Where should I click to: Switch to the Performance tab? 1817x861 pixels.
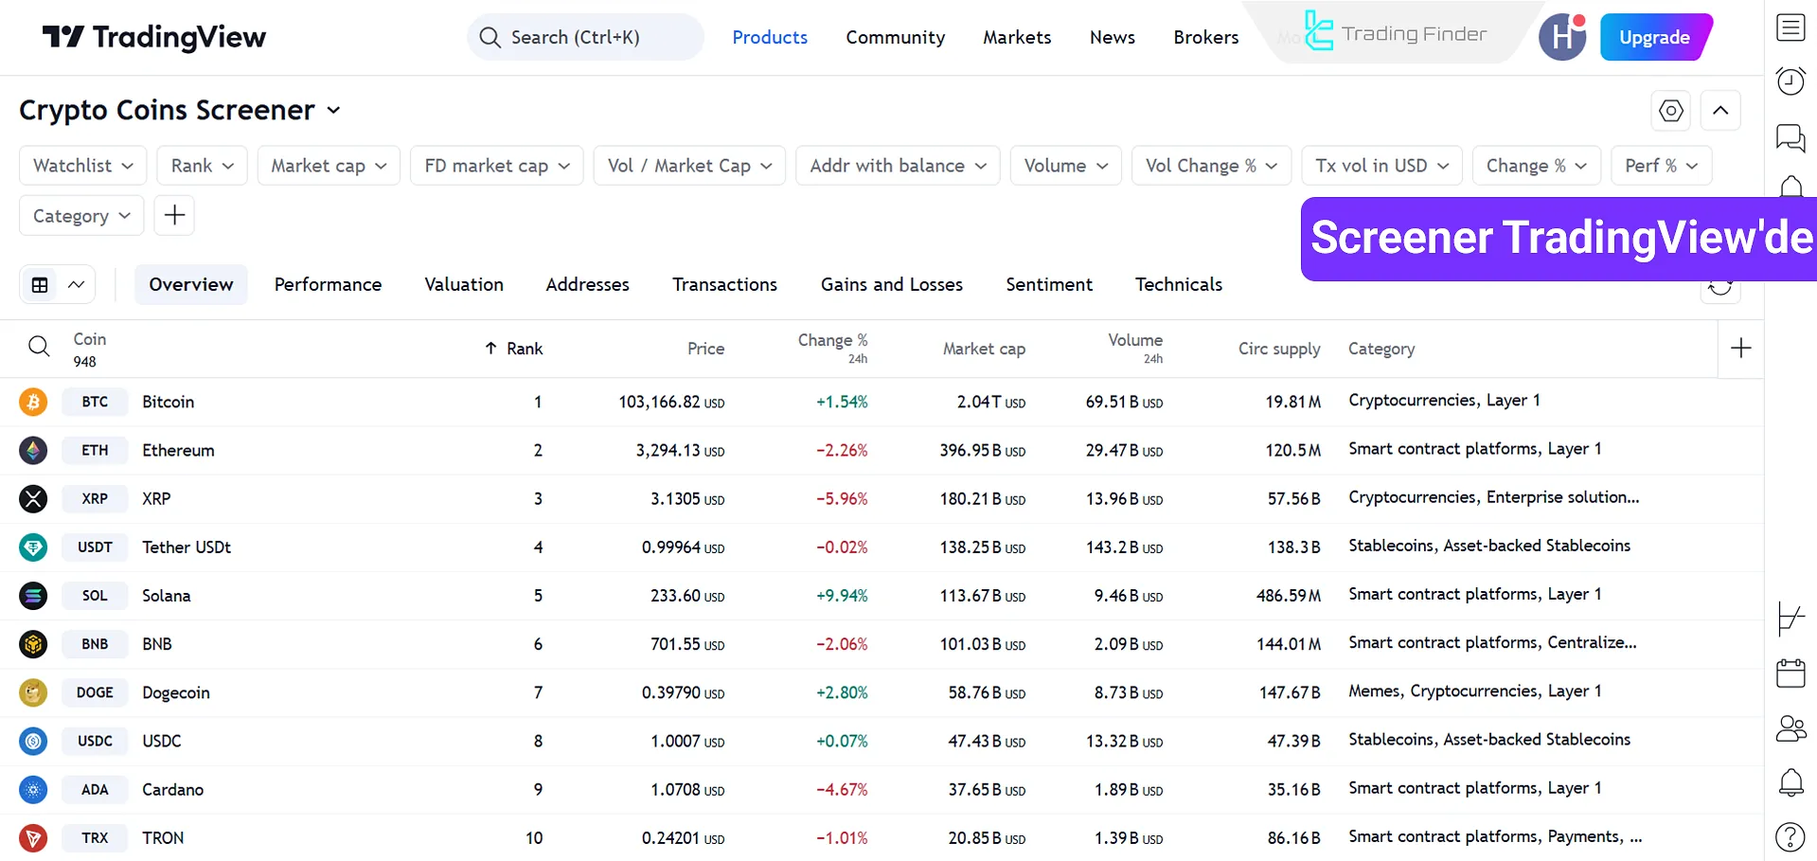pyautogui.click(x=328, y=284)
